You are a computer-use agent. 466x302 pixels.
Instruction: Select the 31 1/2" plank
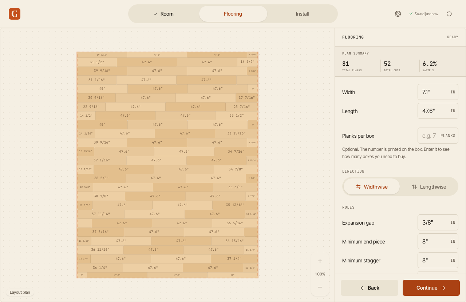97,62
